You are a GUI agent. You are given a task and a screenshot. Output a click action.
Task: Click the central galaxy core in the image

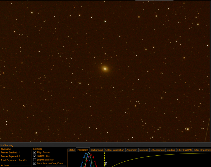(105, 69)
